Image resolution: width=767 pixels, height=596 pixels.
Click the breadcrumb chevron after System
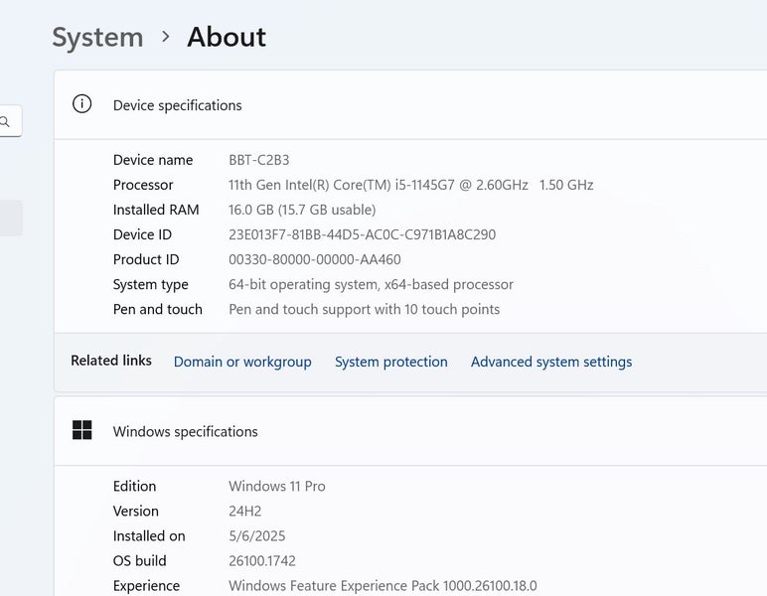click(165, 37)
